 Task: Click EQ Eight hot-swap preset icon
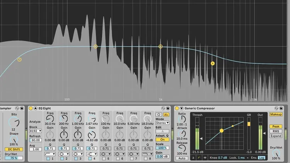163,108
